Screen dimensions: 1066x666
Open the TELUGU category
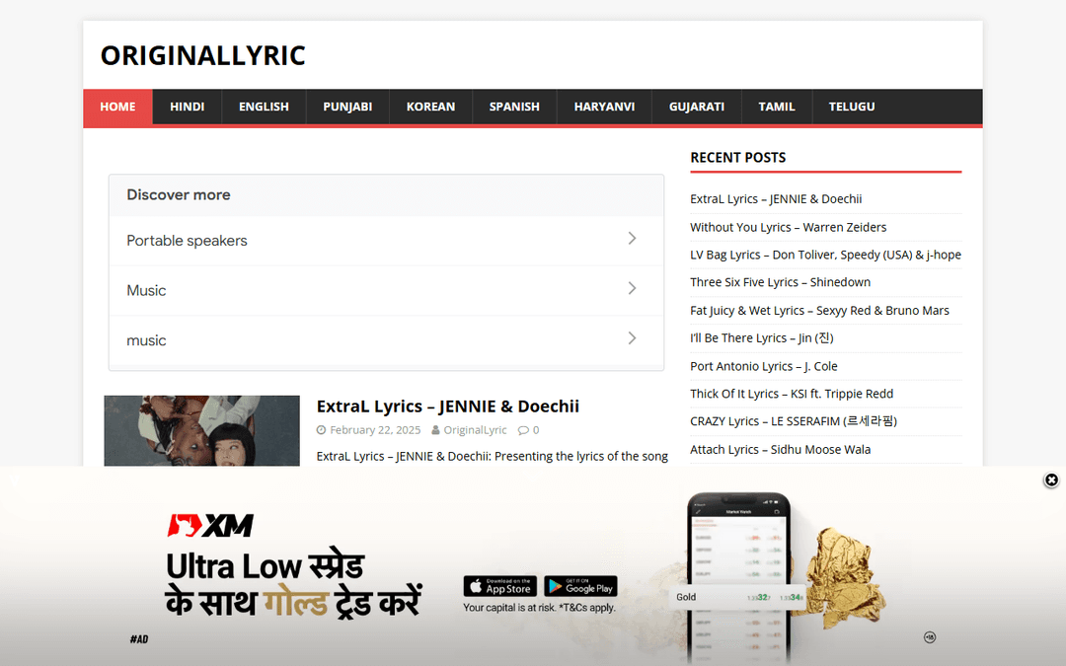[852, 107]
